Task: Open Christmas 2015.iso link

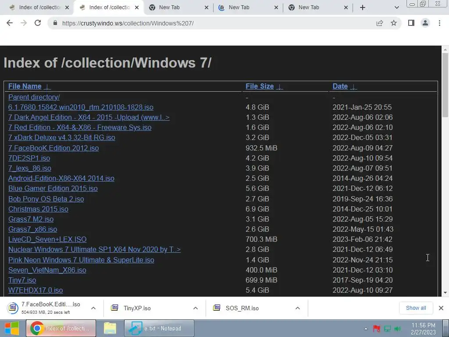Action: 39,209
